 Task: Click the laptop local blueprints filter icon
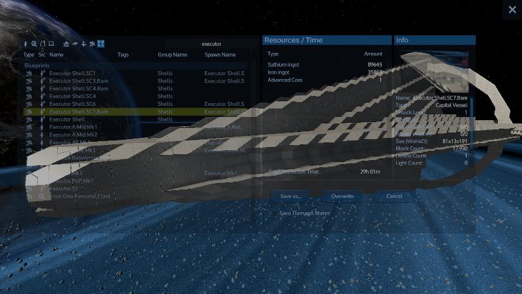[52, 44]
